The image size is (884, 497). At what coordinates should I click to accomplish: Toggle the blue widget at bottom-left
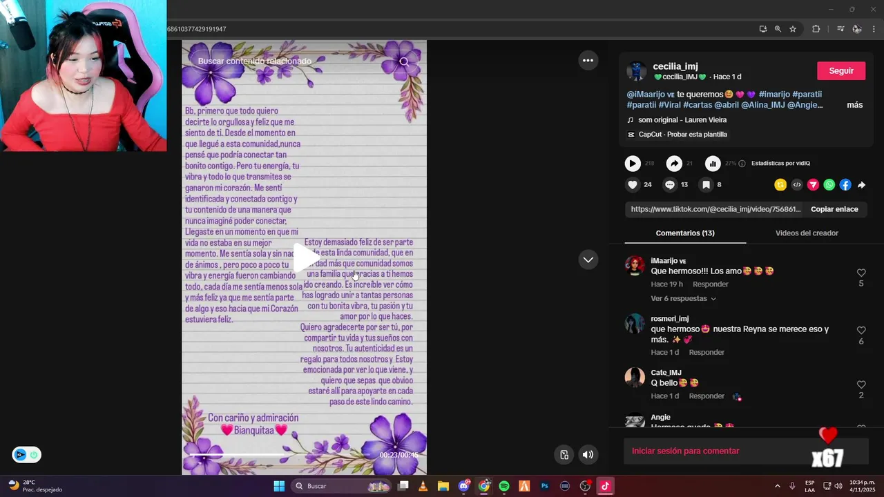[26, 455]
